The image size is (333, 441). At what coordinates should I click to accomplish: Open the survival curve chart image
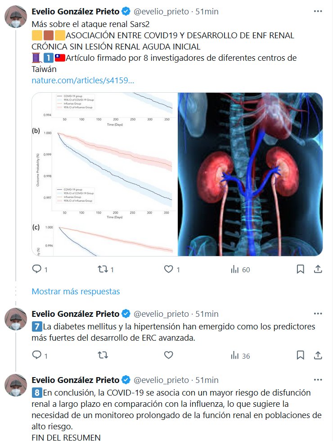coord(104,174)
